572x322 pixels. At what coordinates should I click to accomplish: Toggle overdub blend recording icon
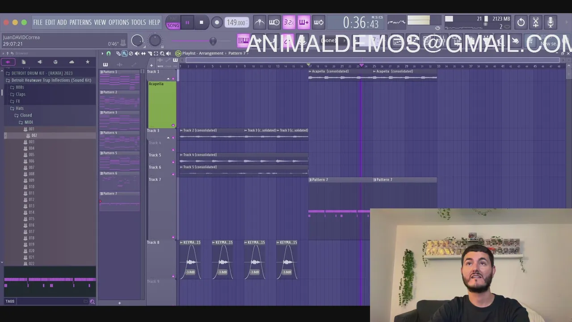(x=304, y=22)
